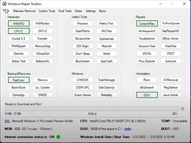The height and width of the screenshot is (143, 191).
Task: Open Autoruns in Repairs section
Action: [171, 61]
